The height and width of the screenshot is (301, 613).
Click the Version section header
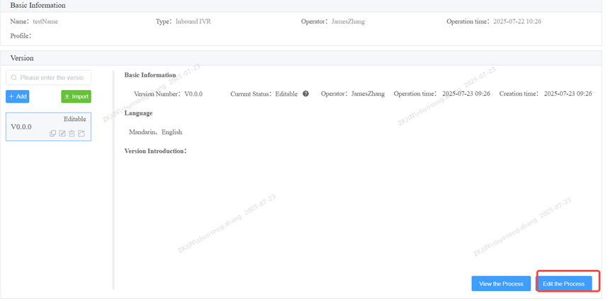(22, 57)
